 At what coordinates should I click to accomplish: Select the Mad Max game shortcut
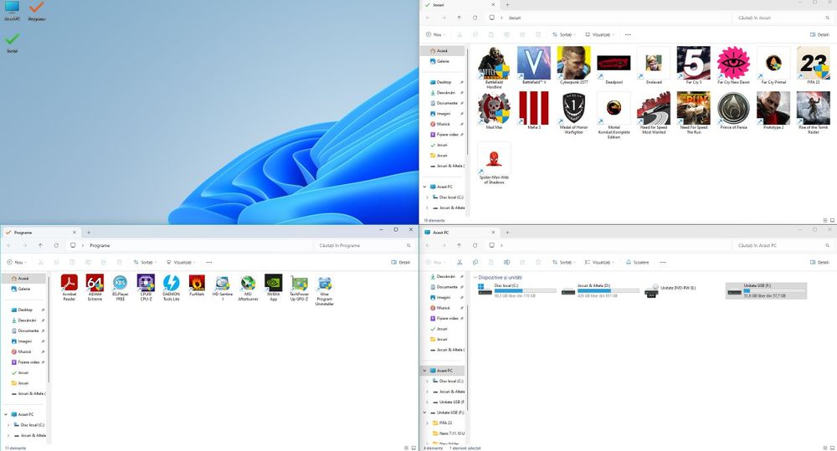tap(494, 110)
